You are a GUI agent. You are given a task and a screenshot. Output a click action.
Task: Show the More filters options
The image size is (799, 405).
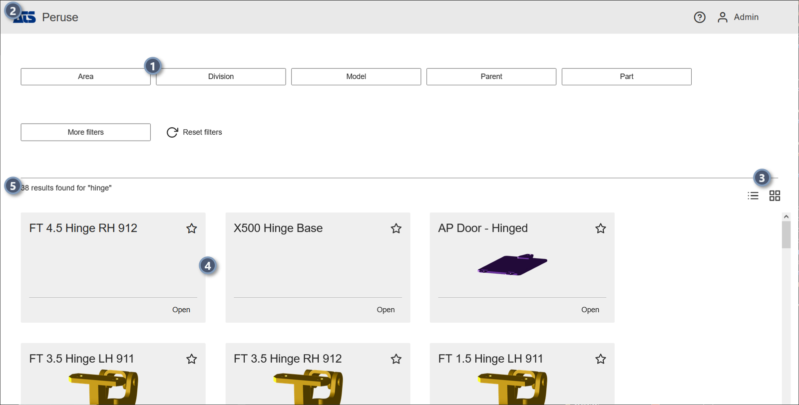coord(85,132)
